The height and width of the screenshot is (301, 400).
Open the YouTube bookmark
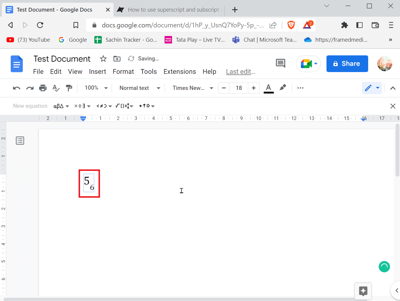(x=28, y=40)
